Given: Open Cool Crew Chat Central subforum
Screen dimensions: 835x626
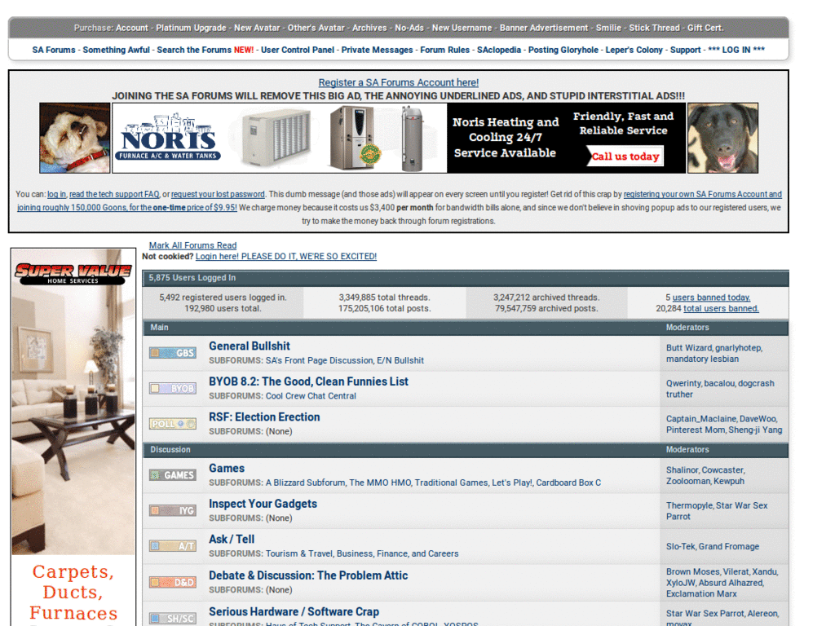Looking at the screenshot, I should point(311,396).
